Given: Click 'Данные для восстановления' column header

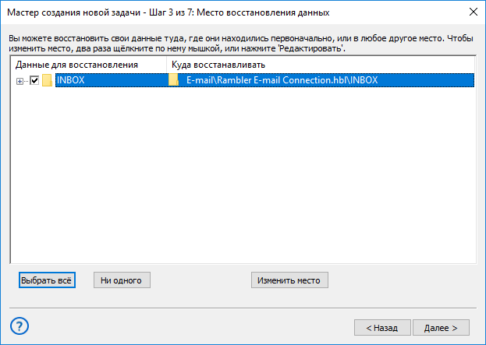Looking at the screenshot, I should (x=77, y=65).
